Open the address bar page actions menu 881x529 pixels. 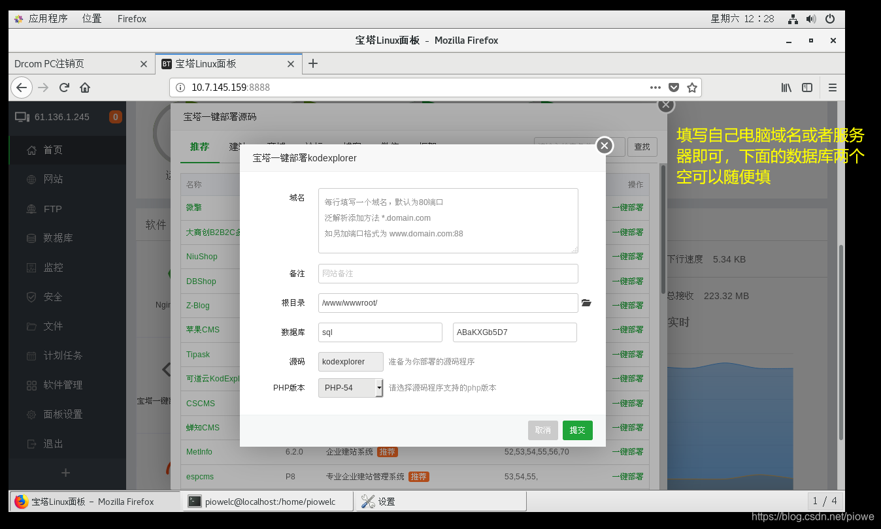point(656,88)
